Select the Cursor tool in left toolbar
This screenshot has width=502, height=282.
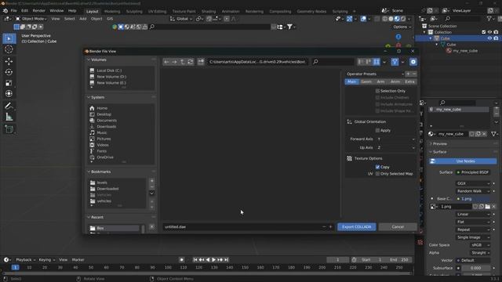point(9,49)
